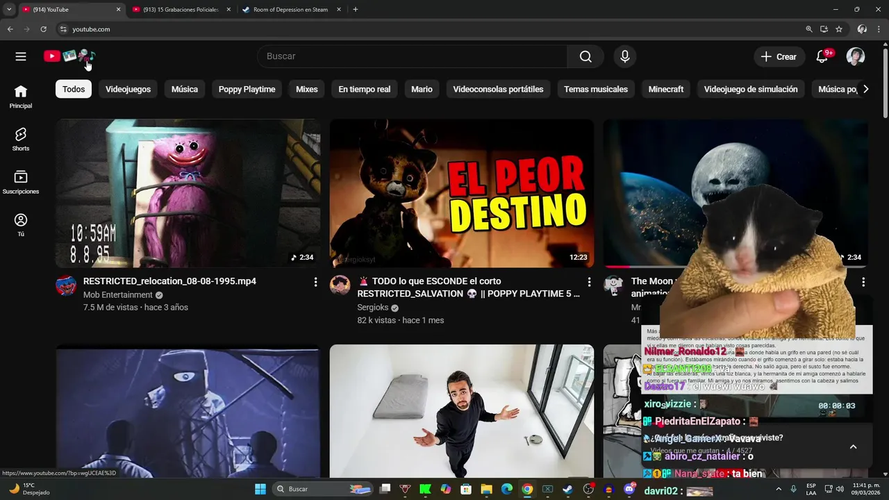This screenshot has width=889, height=500.
Task: Click the YouTube Buscar search field
Action: coord(413,56)
